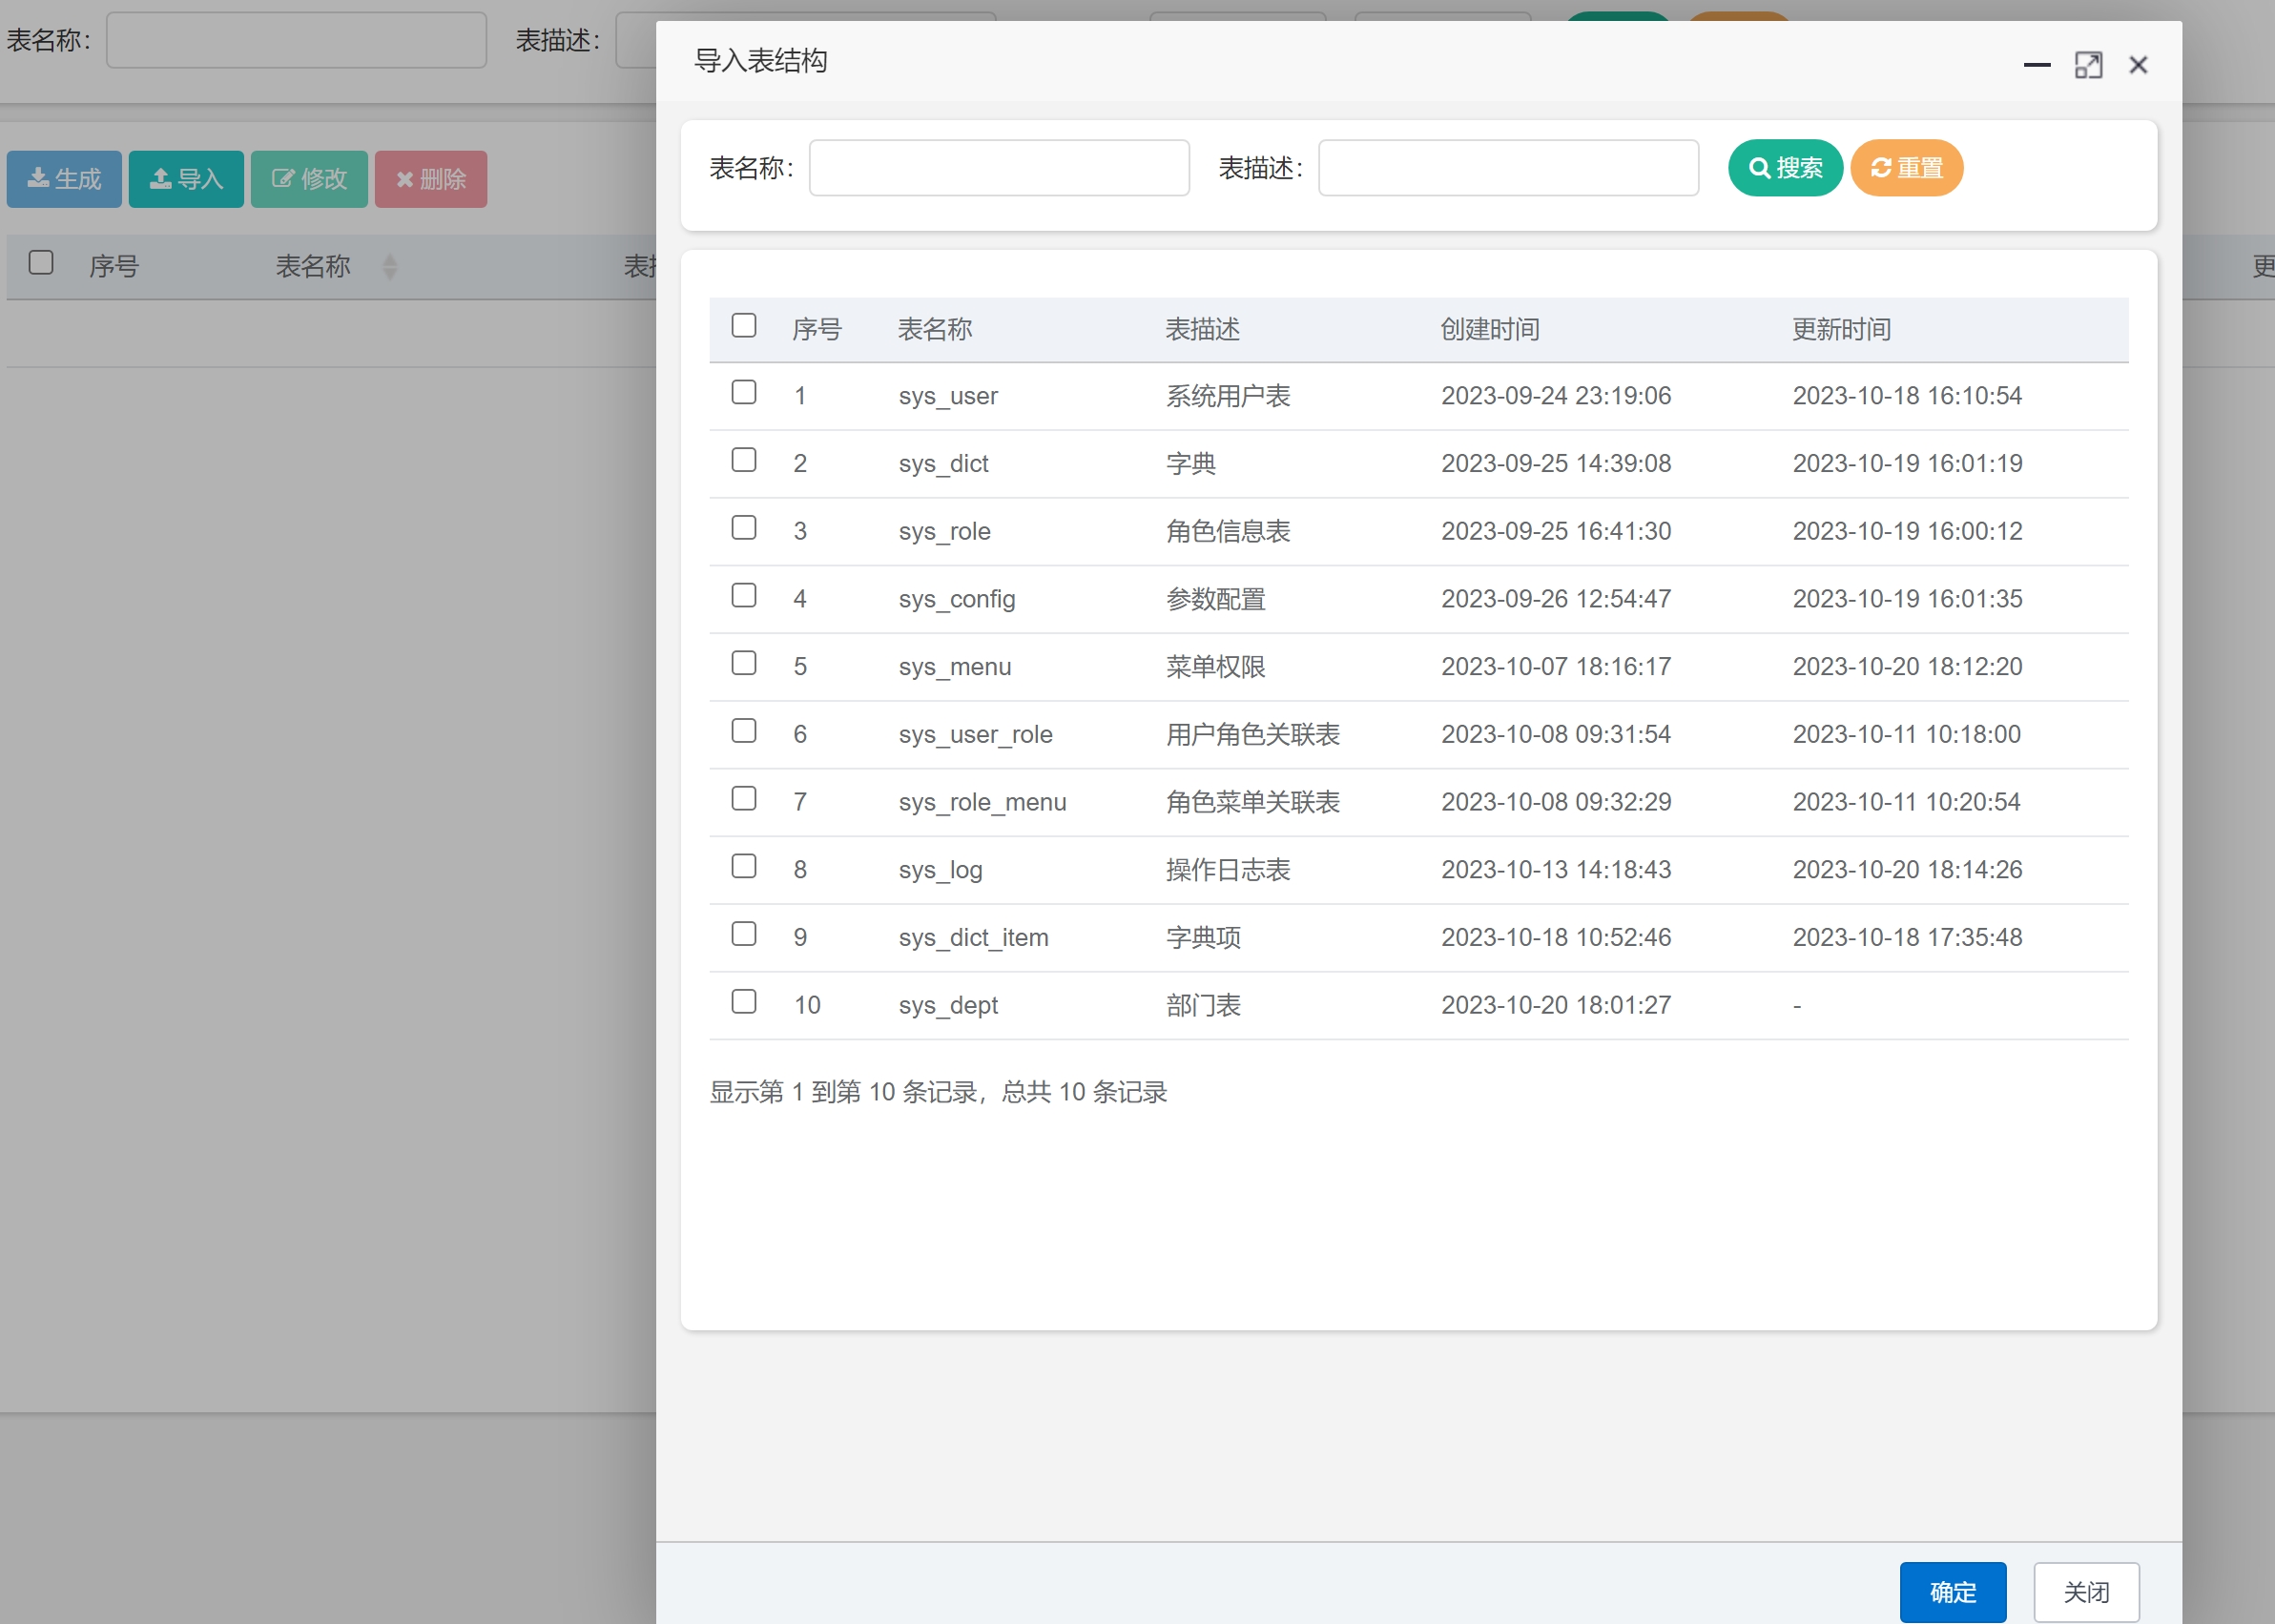Viewport: 2275px width, 1624px height.
Task: Focus the dialog's 表描述 input field
Action: coord(1508,168)
